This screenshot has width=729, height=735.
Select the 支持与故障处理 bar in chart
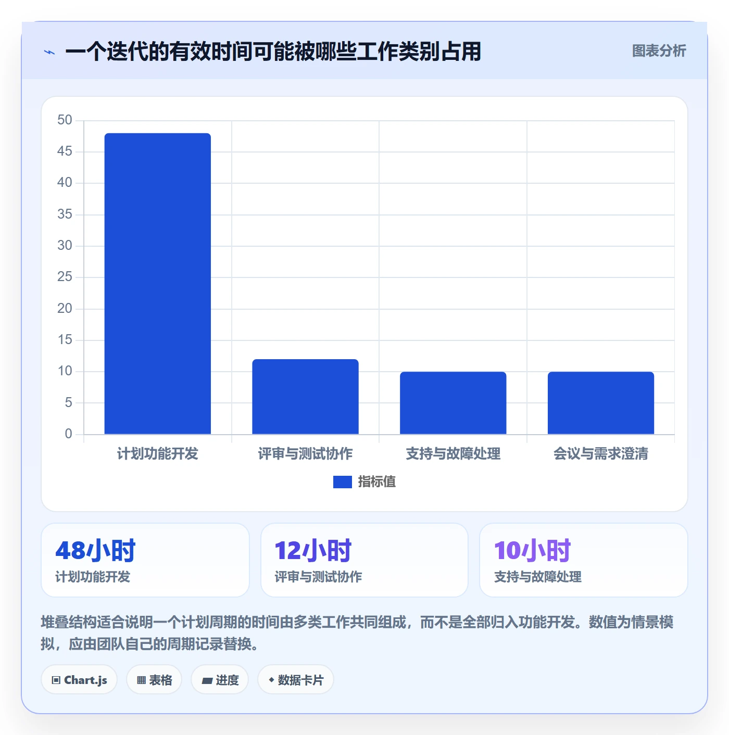453,403
